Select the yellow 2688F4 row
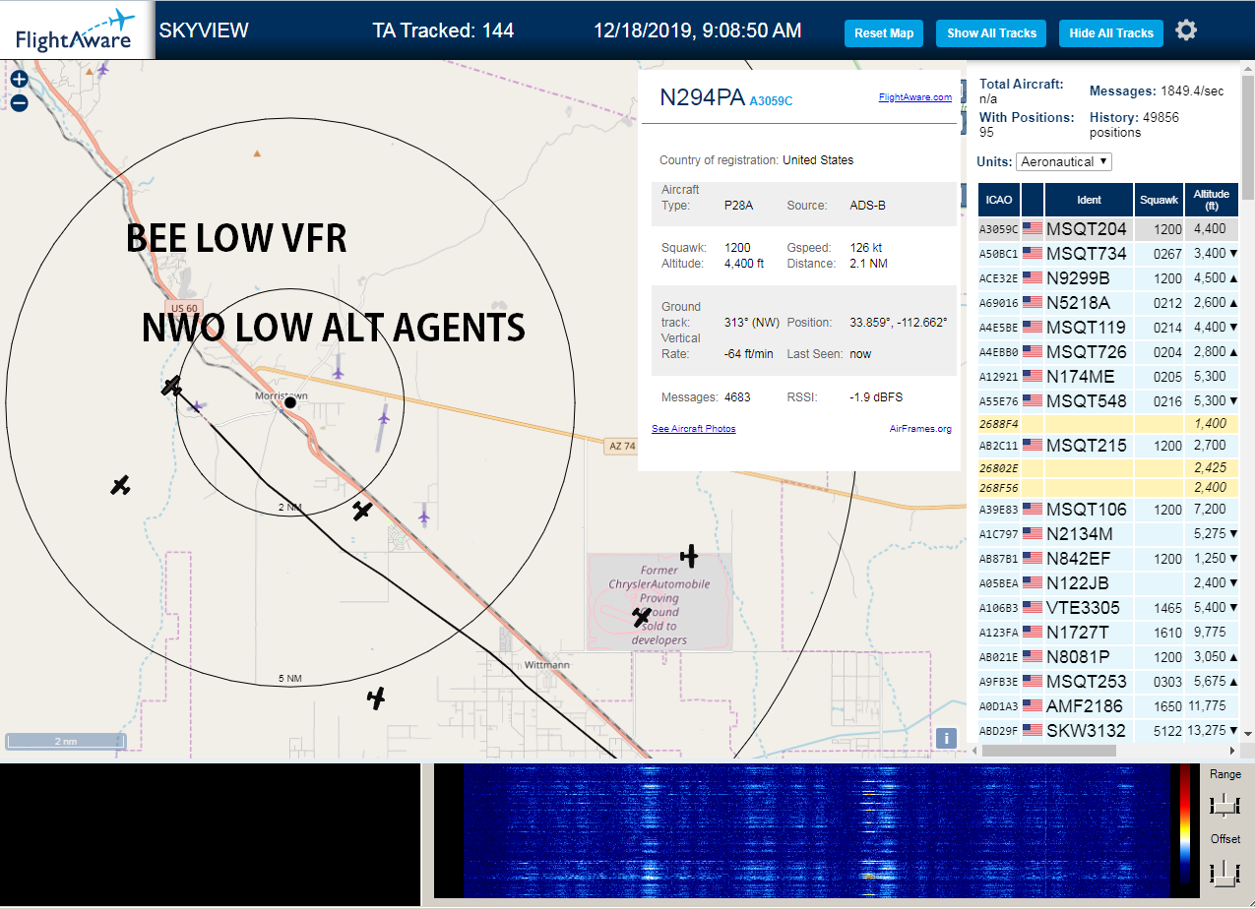 click(x=1108, y=424)
